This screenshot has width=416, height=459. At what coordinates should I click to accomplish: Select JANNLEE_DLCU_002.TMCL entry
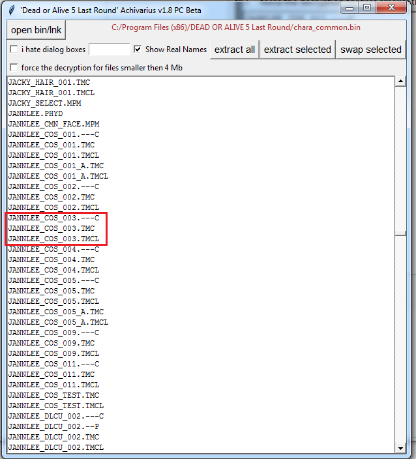click(x=56, y=447)
